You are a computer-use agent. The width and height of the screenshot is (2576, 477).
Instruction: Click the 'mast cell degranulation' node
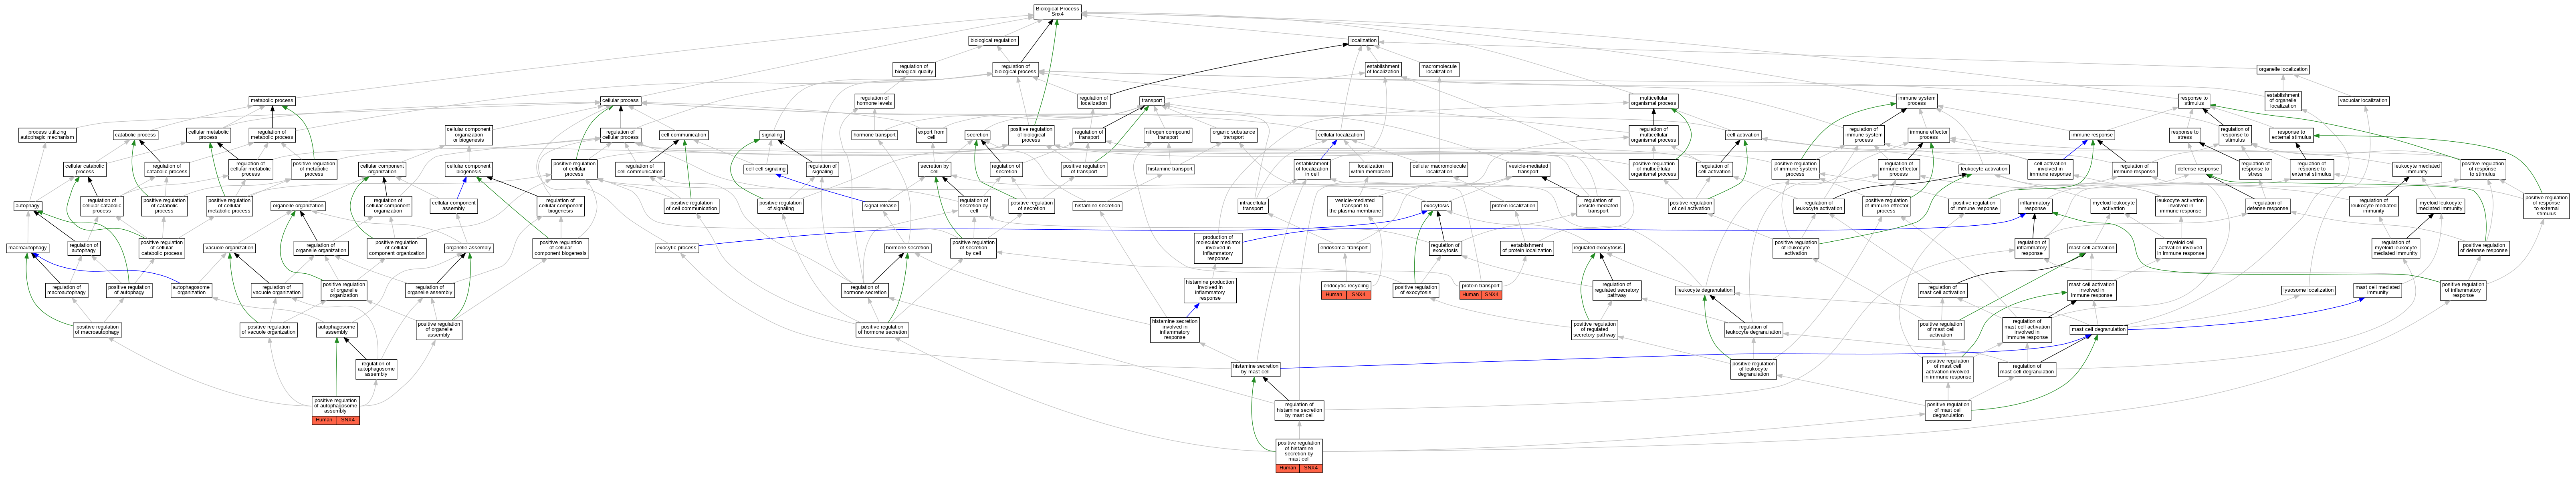click(2098, 329)
